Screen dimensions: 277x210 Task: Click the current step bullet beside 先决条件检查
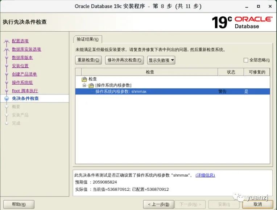(x=7, y=98)
